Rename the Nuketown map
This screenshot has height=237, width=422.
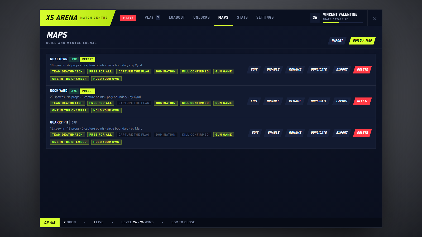tap(295, 70)
